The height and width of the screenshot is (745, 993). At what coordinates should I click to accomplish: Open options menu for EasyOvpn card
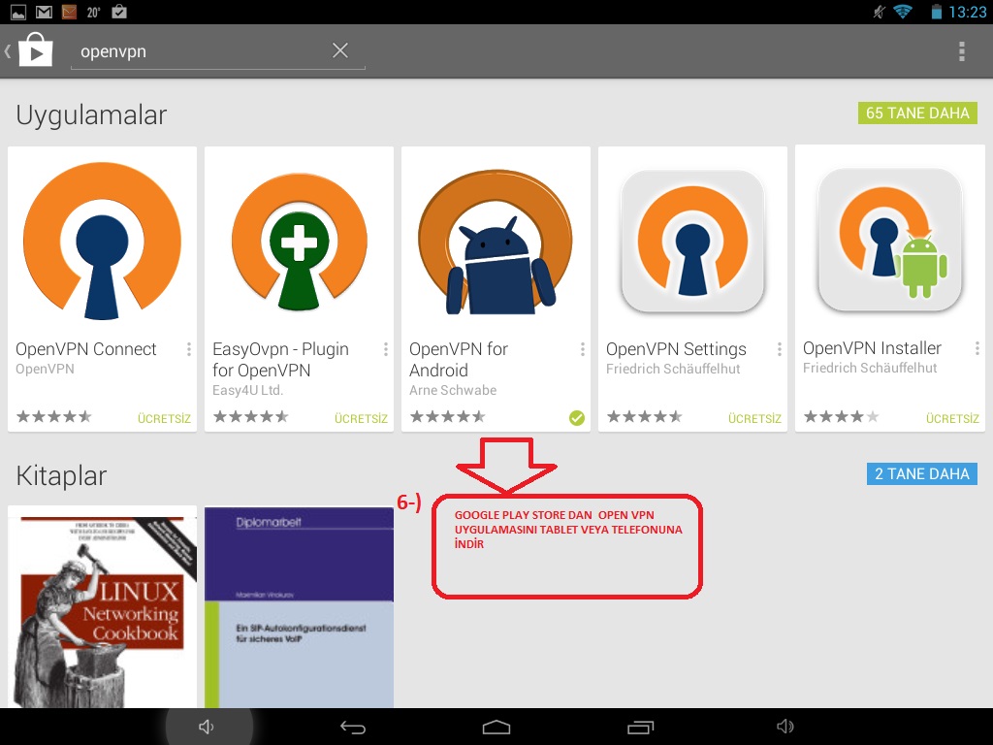pyautogui.click(x=386, y=349)
